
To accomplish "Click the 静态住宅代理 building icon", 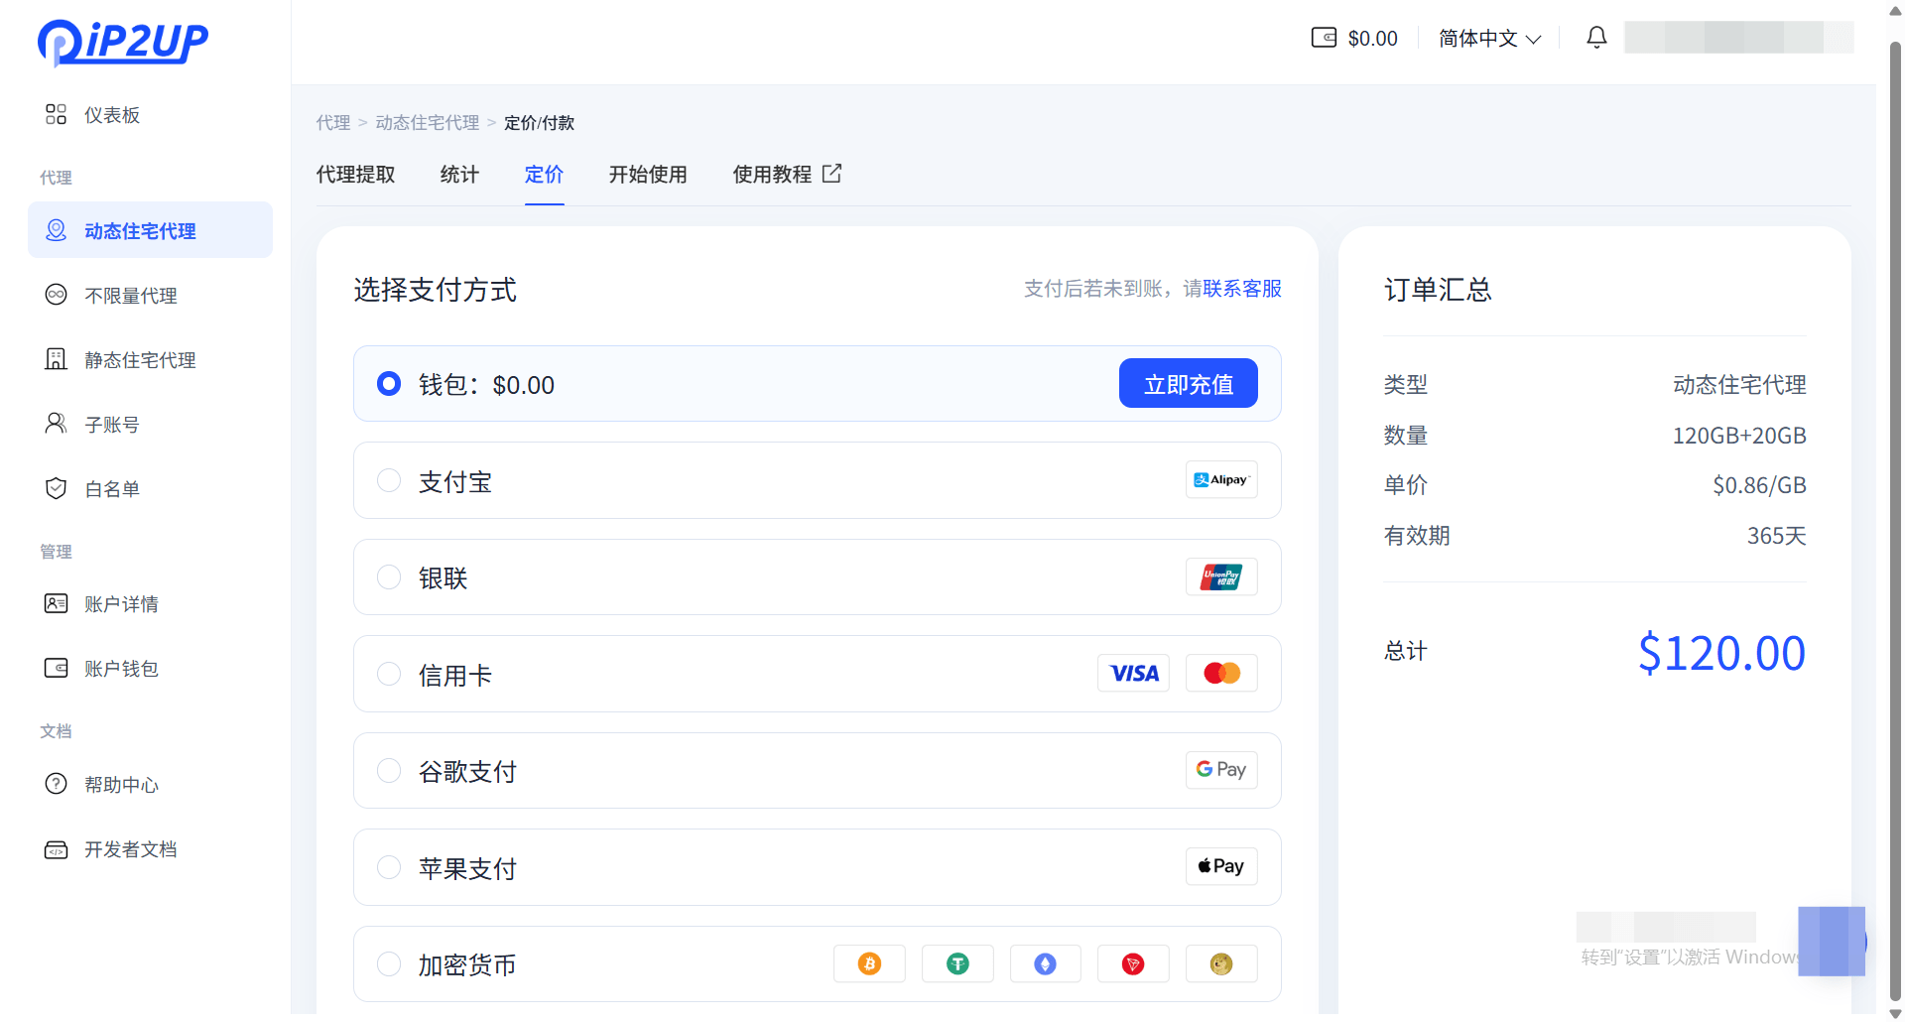I will tap(56, 359).
